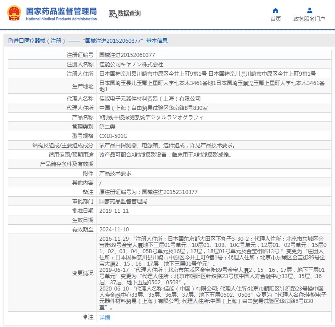This screenshot has width=335, height=327.
Task: Click the 2020-06-10 change record text
Action: point(213,298)
